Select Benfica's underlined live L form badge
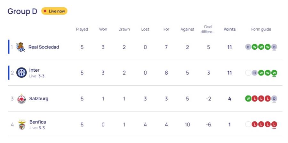 click(274, 125)
